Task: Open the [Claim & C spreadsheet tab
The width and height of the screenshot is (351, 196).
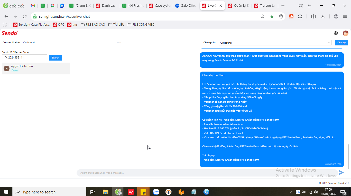Action: click(80, 6)
